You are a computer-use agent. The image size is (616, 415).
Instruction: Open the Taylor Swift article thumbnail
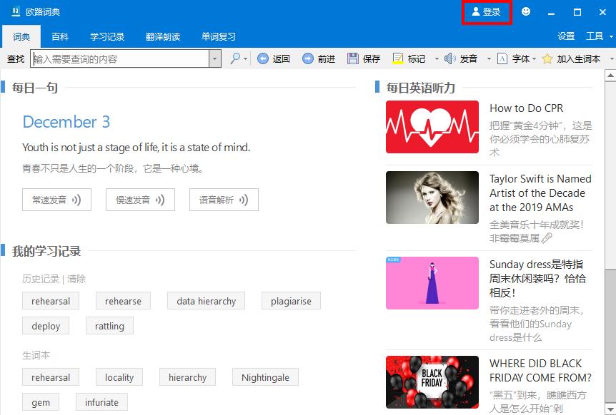pos(432,198)
